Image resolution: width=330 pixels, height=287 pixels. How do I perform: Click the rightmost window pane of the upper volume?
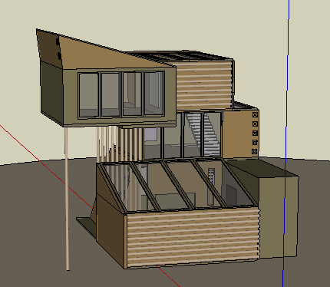pos(154,93)
